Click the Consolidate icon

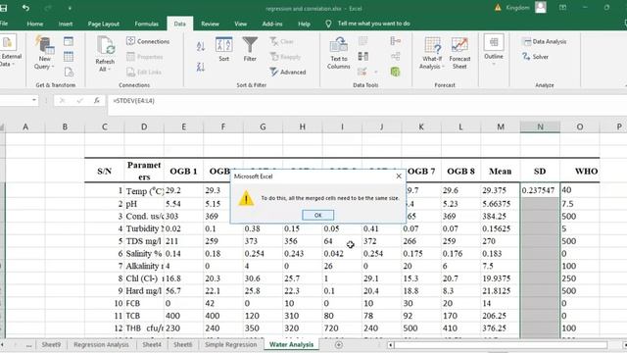(x=396, y=41)
